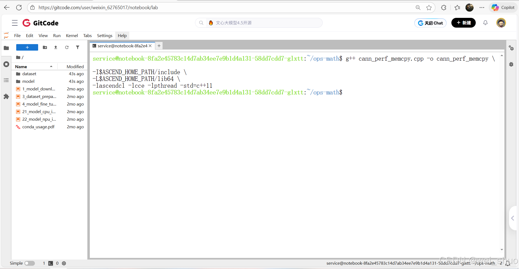Sort files by Modified column

72,67
